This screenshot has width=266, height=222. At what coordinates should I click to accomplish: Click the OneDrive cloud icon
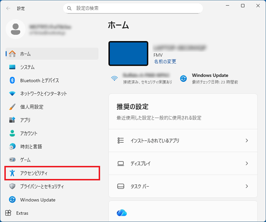pyautogui.click(x=122, y=213)
